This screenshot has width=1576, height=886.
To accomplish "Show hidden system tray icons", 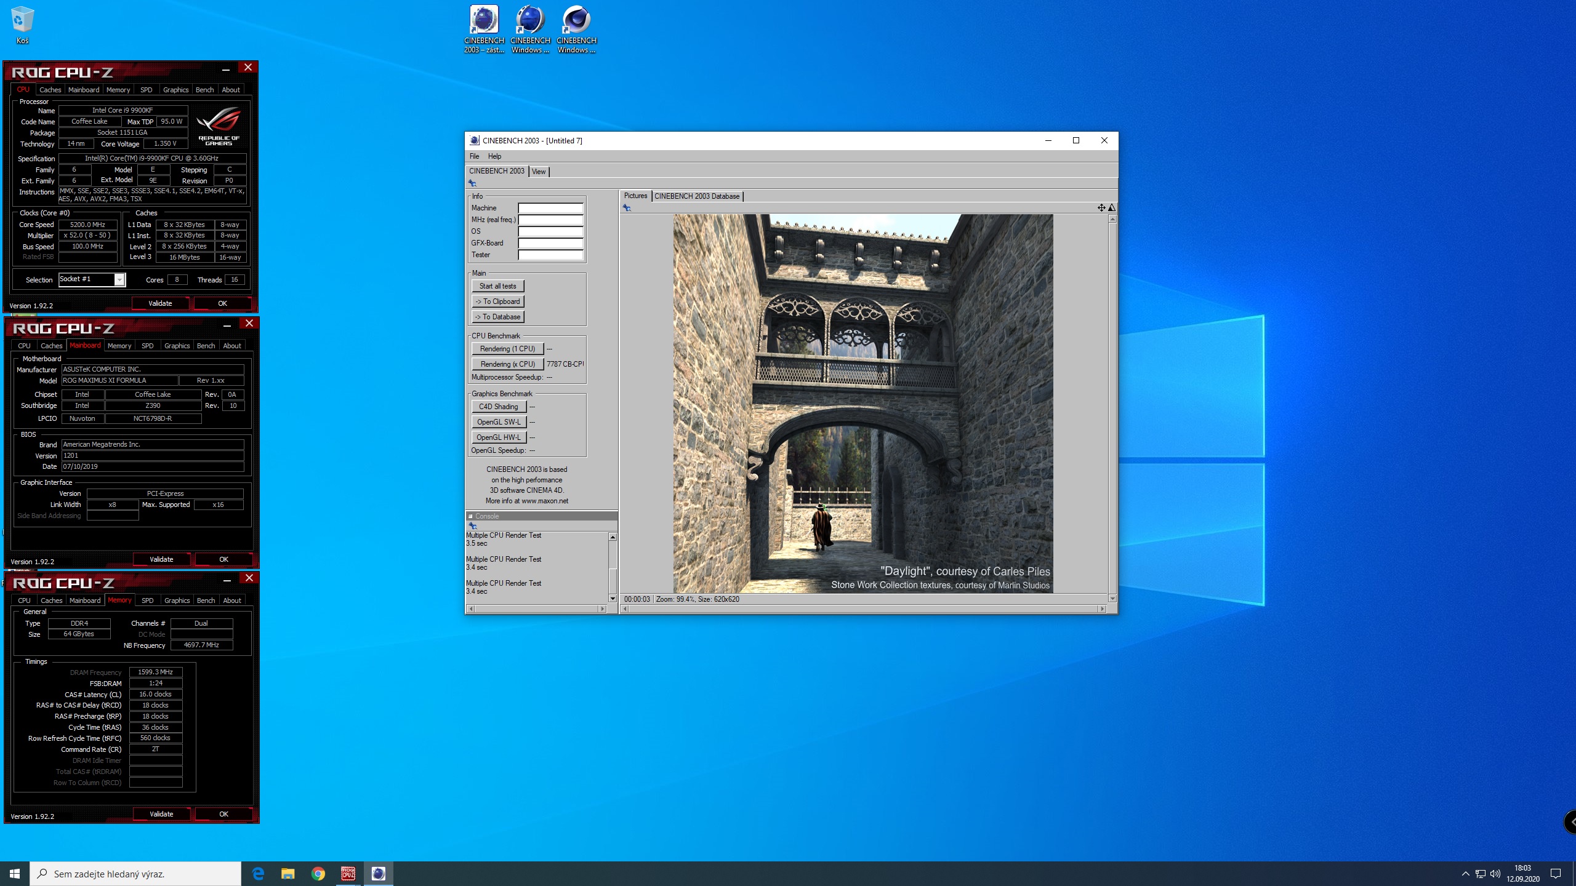I will pos(1465,874).
